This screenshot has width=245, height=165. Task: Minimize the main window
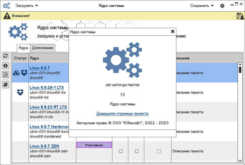pyautogui.click(x=232, y=5)
